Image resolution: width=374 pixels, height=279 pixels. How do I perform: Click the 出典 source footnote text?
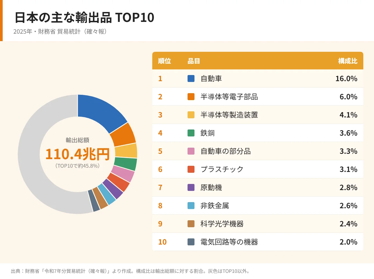131,271
